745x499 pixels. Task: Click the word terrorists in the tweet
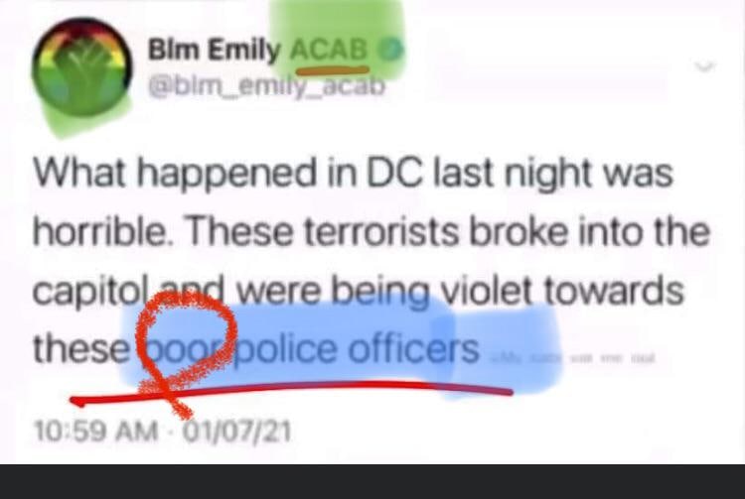tap(381, 232)
